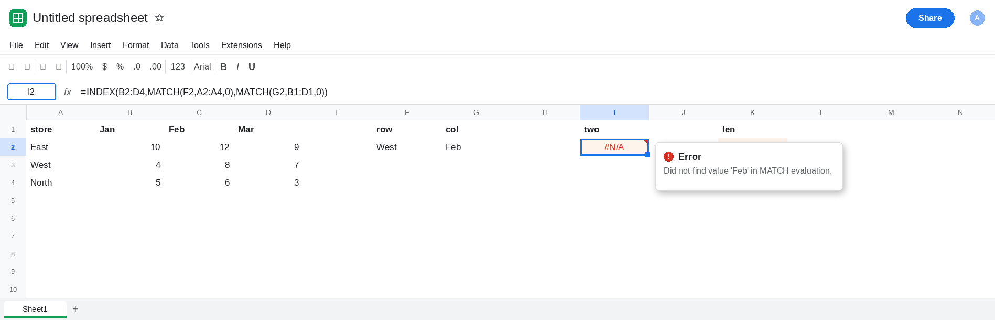This screenshot has height=320, width=995.
Task: Click the green Sheets home icon
Action: [18, 18]
